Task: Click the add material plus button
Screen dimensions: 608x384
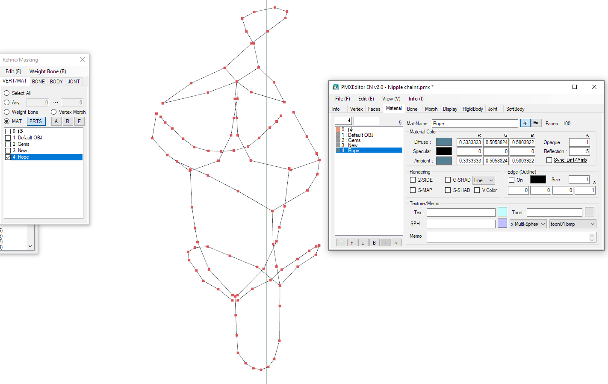Action: 385,243
